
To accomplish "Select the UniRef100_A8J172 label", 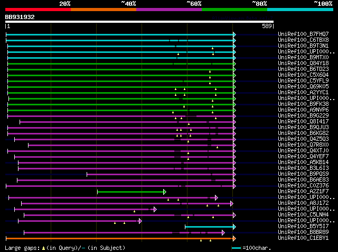I will 303,203.
